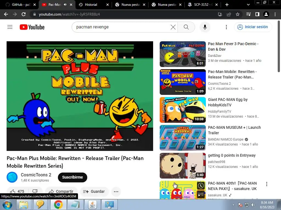Open Pac-Man Mobile: Rewritten title link
281x210 pixels.
click(232, 74)
